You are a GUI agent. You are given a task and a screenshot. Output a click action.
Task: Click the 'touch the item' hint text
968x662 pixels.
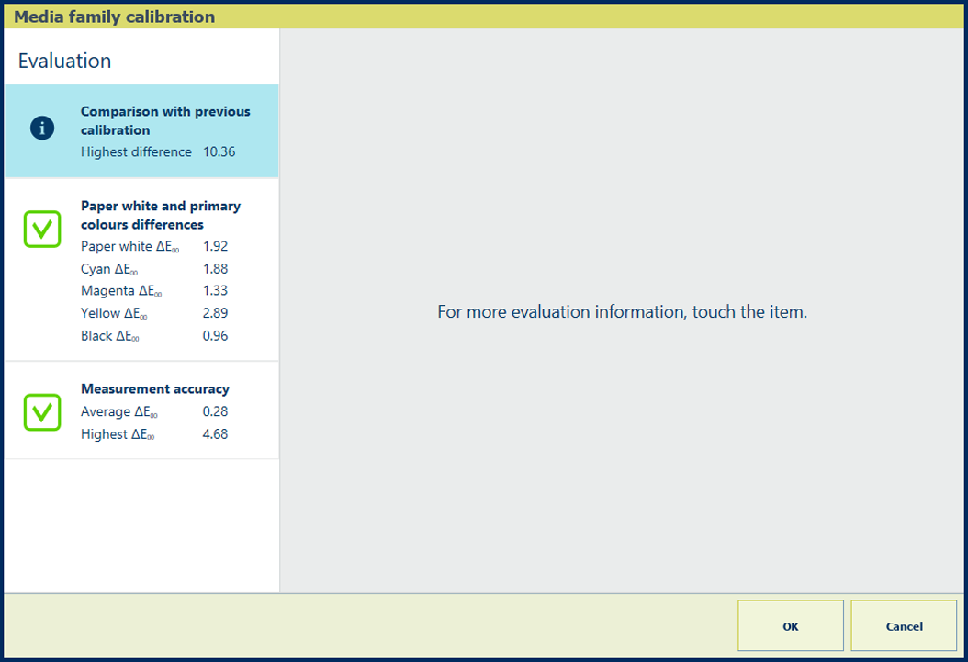click(x=622, y=312)
